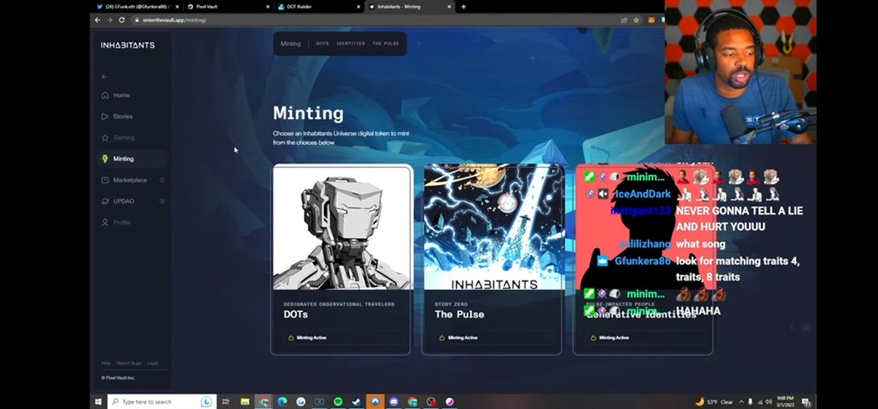Click the INHABITANTS logo

tap(128, 45)
